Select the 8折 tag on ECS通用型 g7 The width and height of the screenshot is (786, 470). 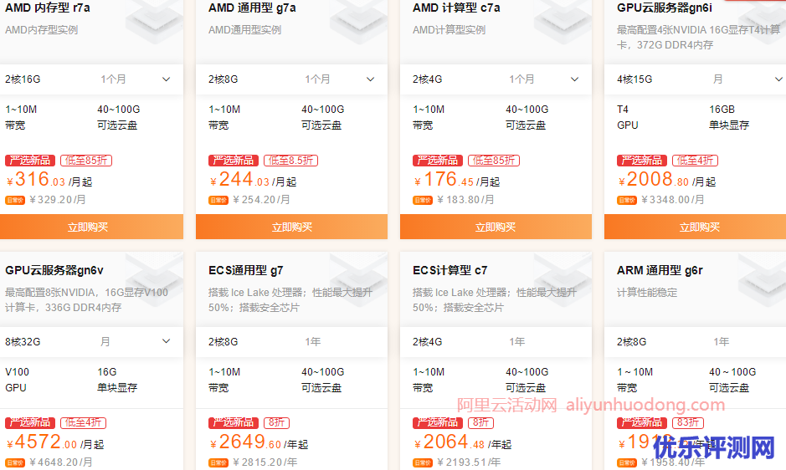276,423
